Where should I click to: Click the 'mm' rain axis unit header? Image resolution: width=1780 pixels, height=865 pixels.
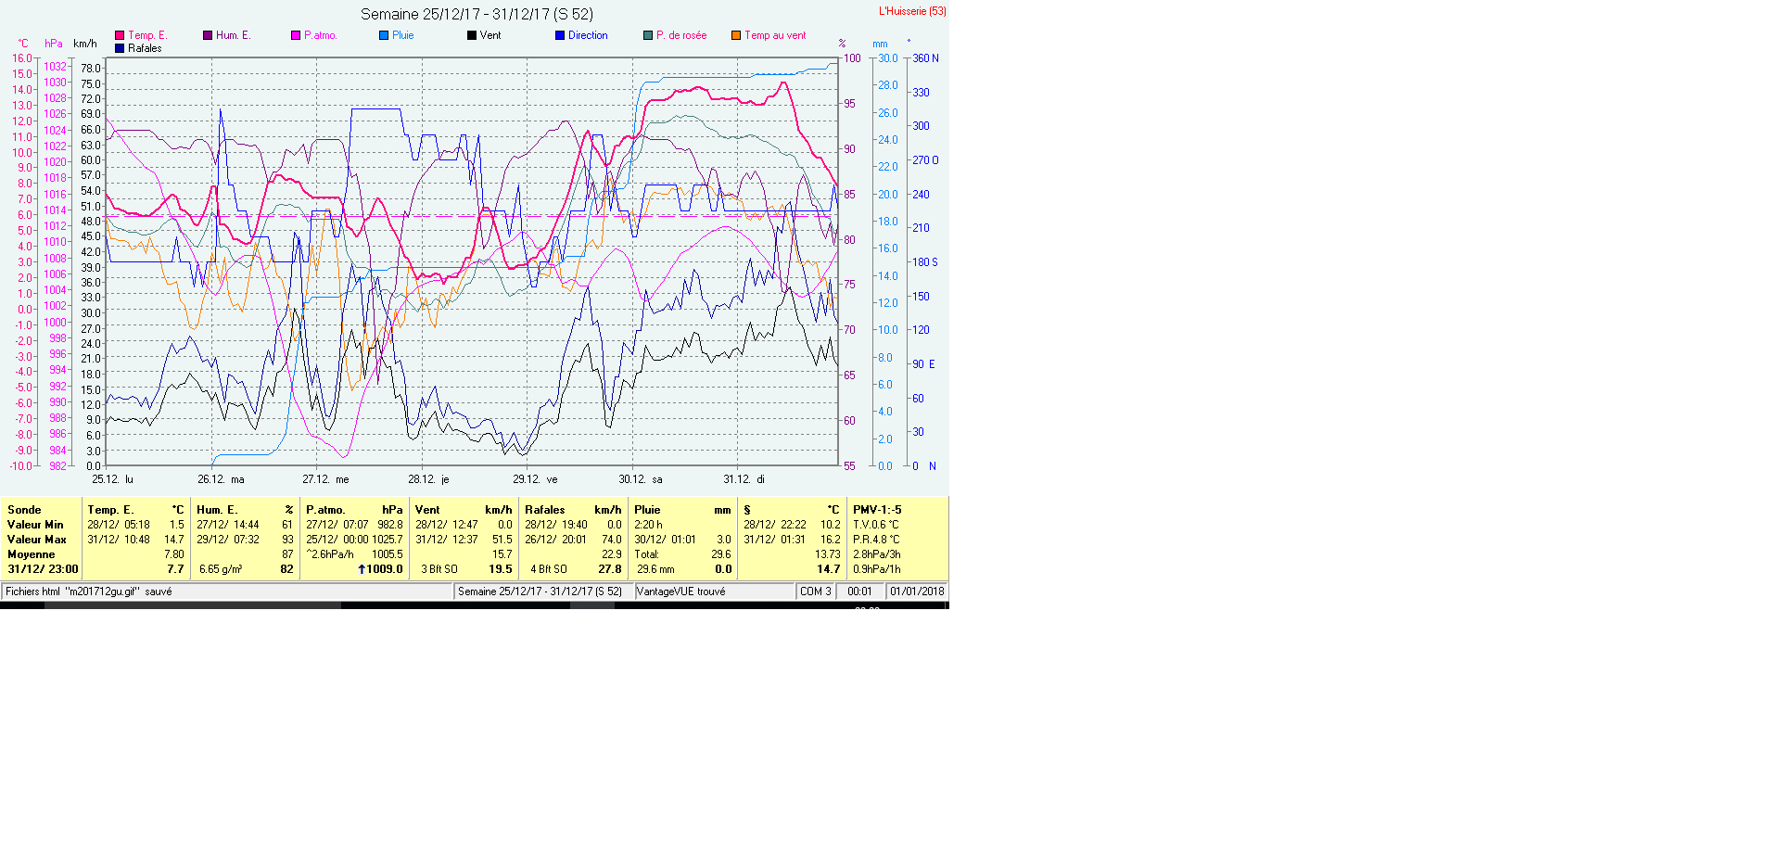point(880,44)
